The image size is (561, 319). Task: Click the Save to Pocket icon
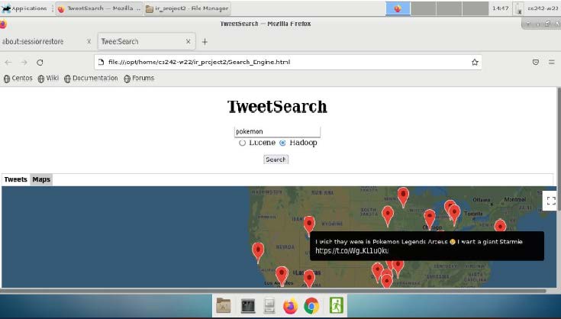click(536, 63)
